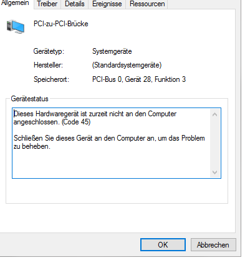Open the Treiber tab

click(x=47, y=4)
